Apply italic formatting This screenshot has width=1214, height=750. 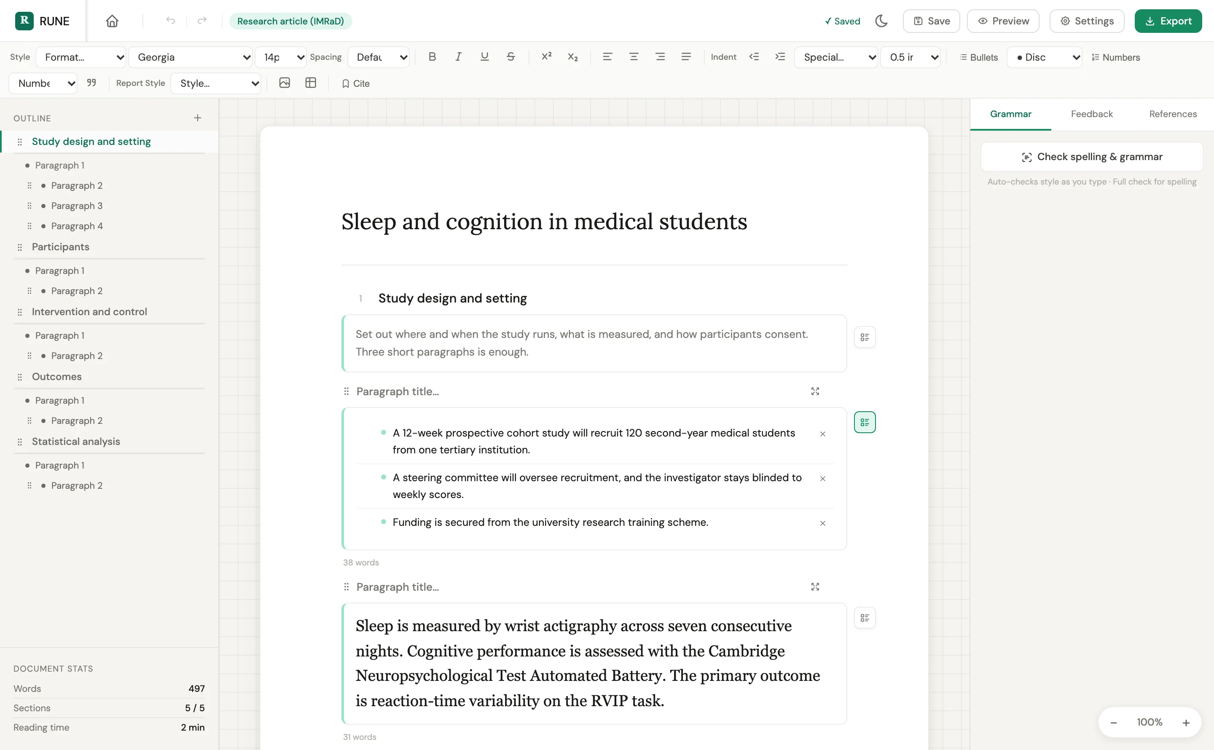tap(459, 56)
